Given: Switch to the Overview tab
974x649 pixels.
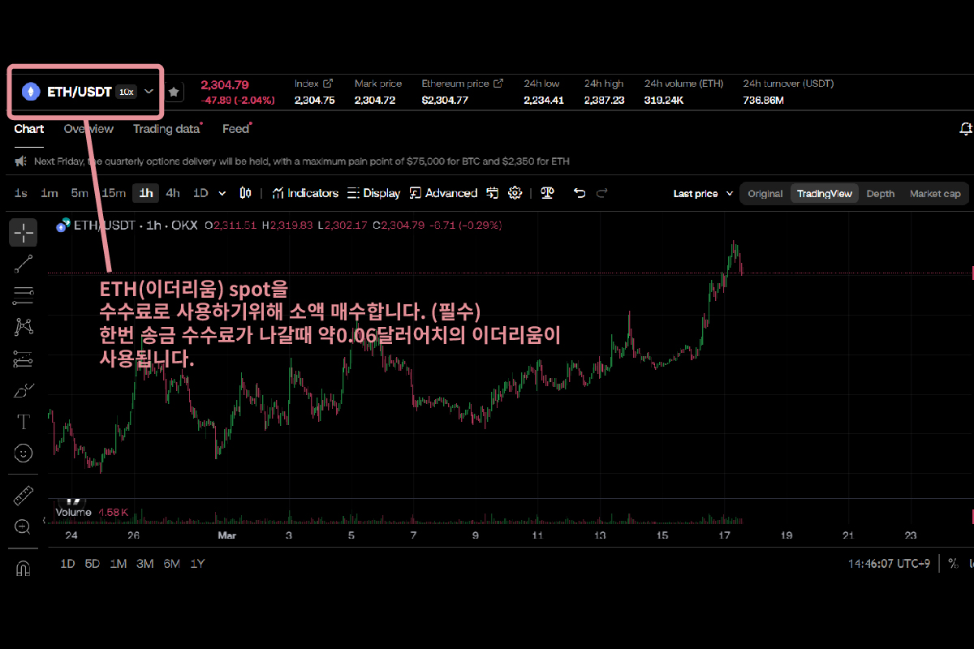Looking at the screenshot, I should [88, 129].
